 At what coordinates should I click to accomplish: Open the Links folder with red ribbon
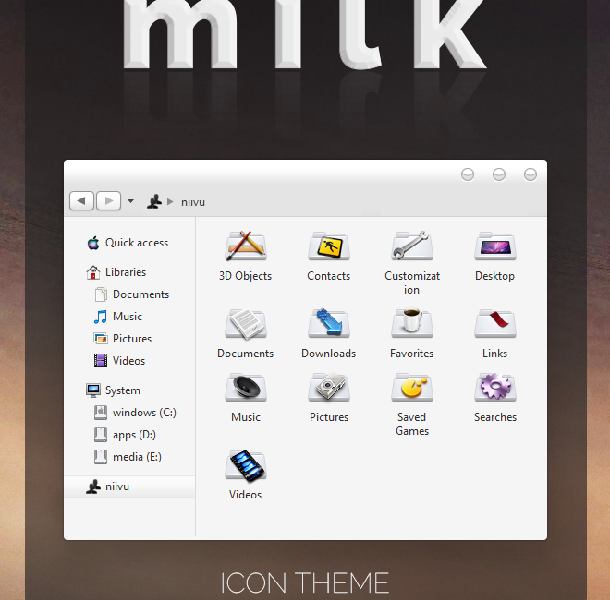click(x=494, y=324)
